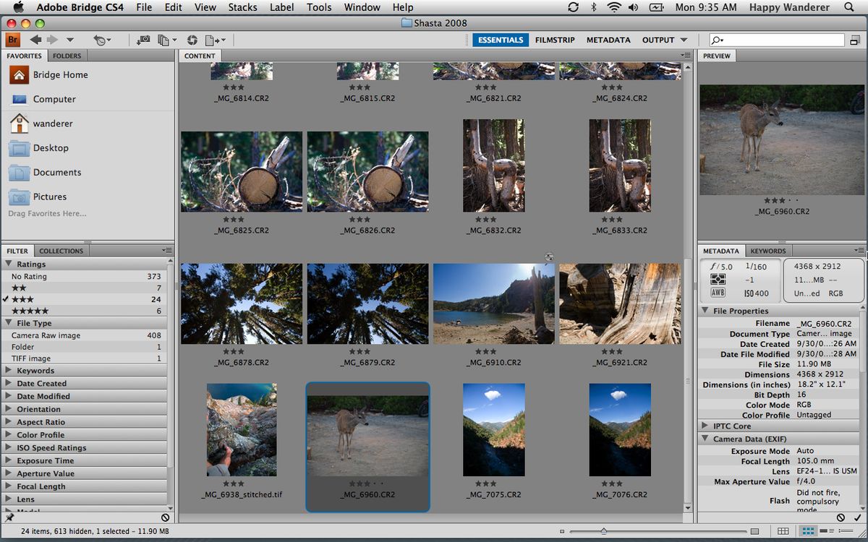Screen dimensions: 868x542
Task: Apply metadata changes checkmark icon
Action: point(858,517)
